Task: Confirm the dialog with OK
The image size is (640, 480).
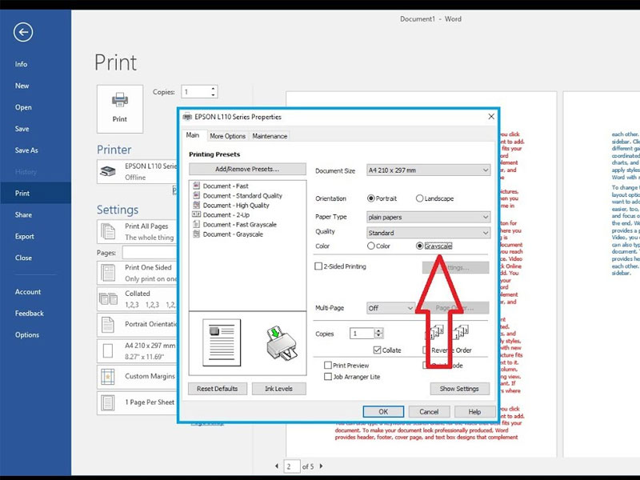Action: pyautogui.click(x=383, y=411)
